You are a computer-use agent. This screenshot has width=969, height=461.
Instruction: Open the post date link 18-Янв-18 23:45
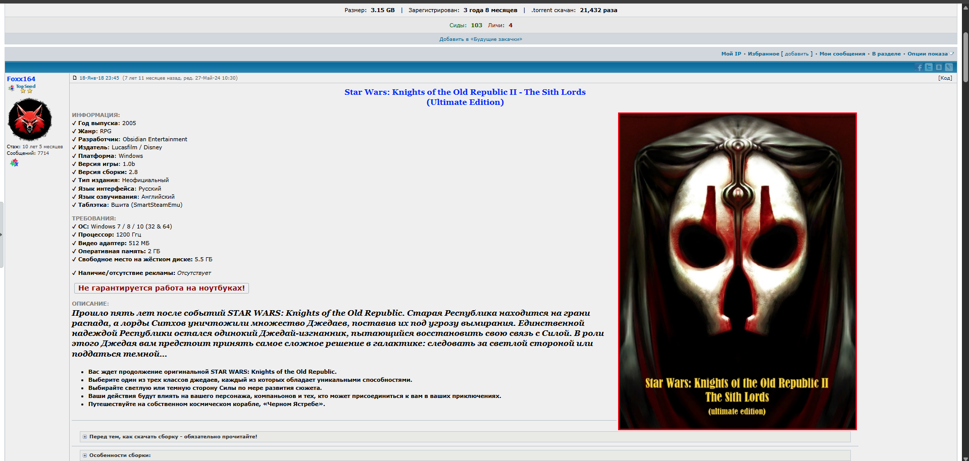click(99, 78)
